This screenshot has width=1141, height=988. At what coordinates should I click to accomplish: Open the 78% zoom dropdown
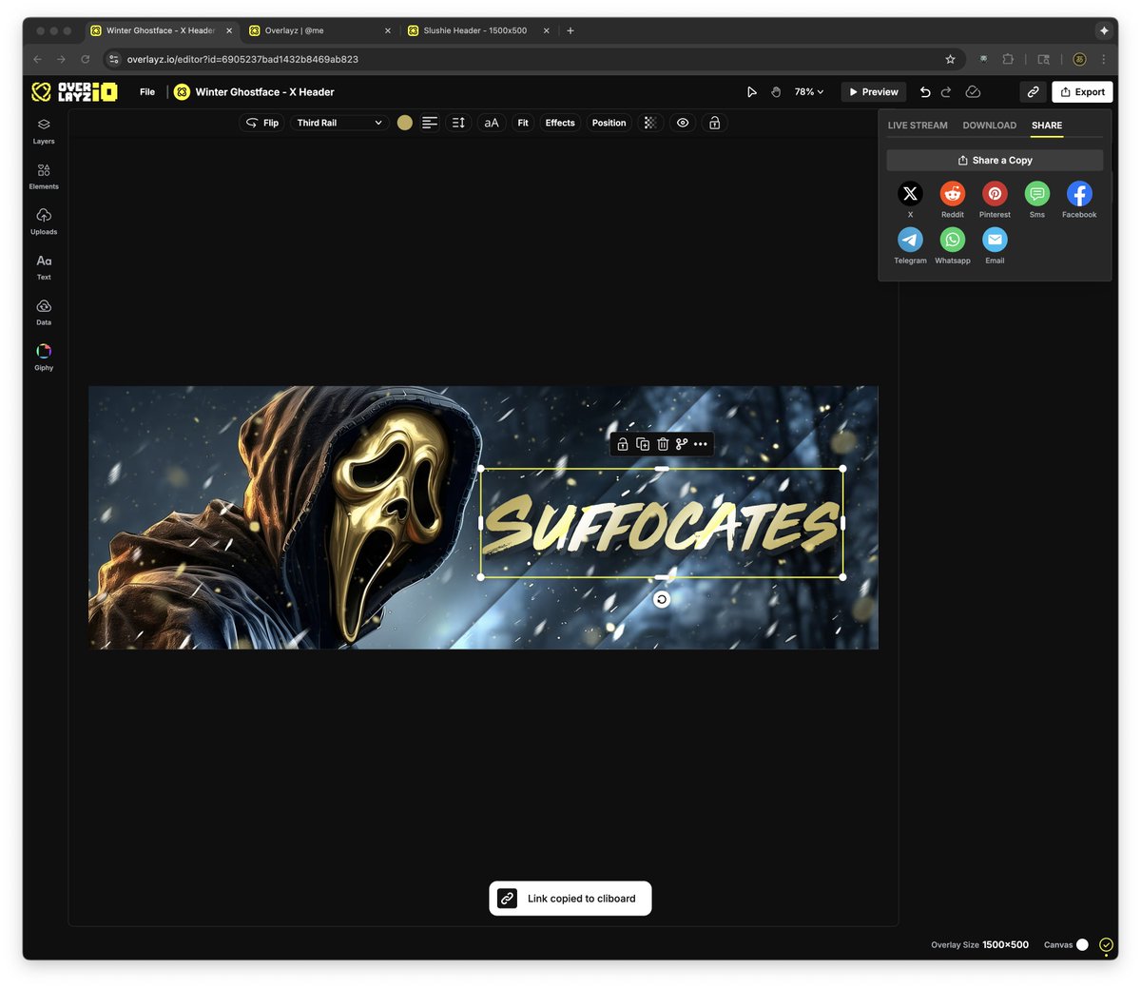point(809,92)
